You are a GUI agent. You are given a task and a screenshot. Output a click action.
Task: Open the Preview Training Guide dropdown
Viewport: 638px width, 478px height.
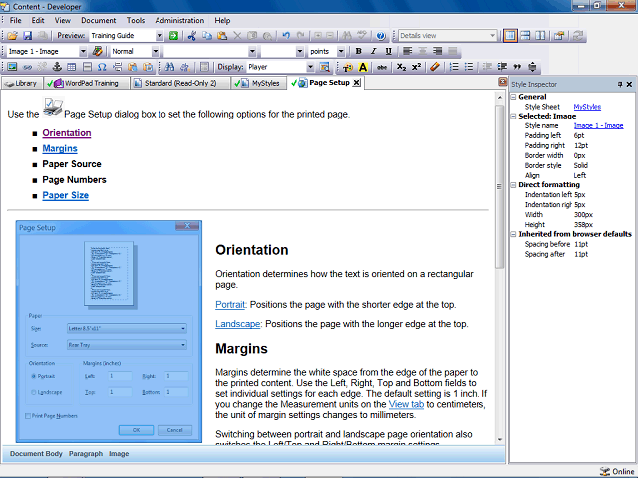(x=159, y=36)
